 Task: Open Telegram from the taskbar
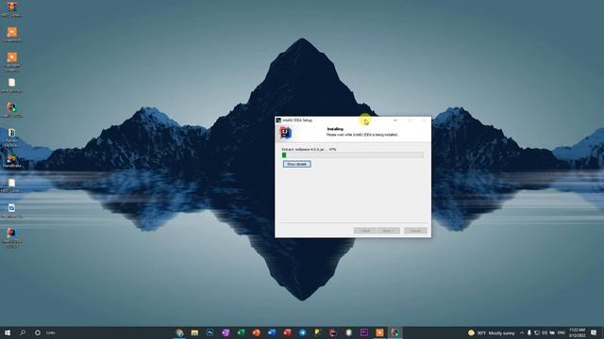pyautogui.click(x=302, y=332)
